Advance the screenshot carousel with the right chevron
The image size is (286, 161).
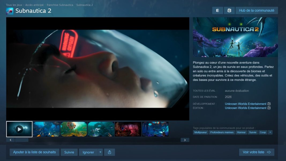(x=185, y=140)
